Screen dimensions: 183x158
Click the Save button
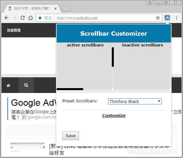[x=71, y=136]
